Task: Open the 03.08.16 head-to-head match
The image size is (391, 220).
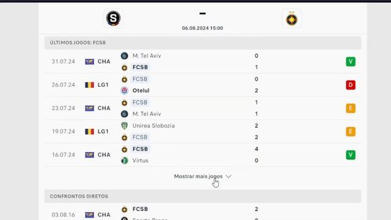Action: tap(203, 213)
